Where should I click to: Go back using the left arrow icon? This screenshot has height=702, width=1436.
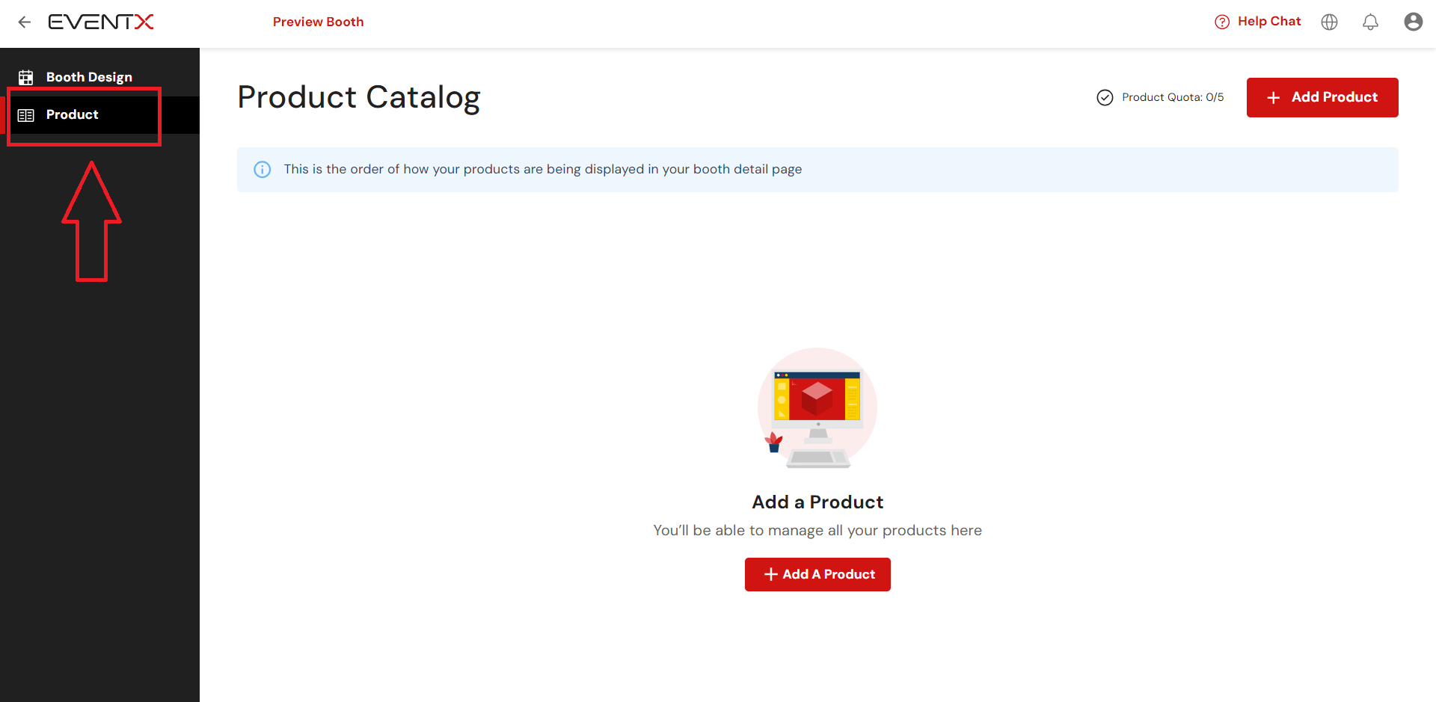(x=25, y=22)
